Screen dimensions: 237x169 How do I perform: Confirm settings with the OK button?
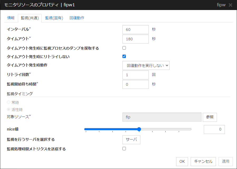pyautogui.click(x=182, y=161)
